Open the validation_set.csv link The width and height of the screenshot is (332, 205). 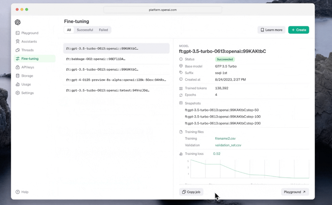pos(228,145)
